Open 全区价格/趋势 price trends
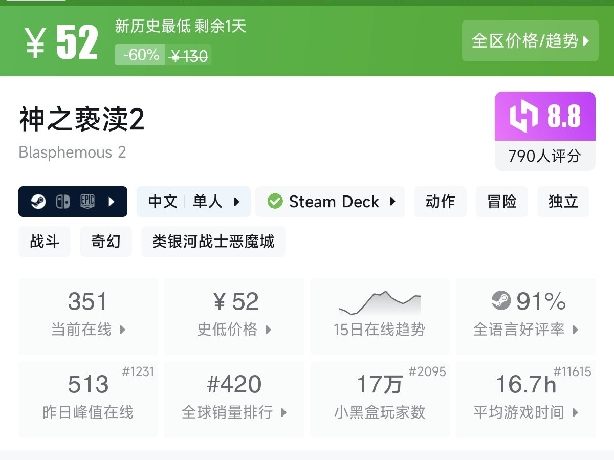 click(x=530, y=41)
